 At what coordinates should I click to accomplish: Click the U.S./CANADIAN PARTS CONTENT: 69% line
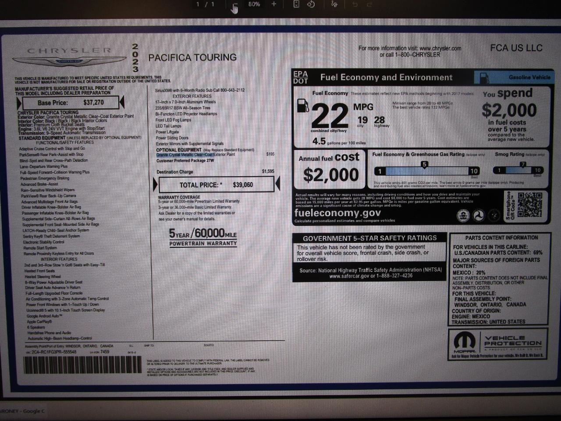click(498, 253)
